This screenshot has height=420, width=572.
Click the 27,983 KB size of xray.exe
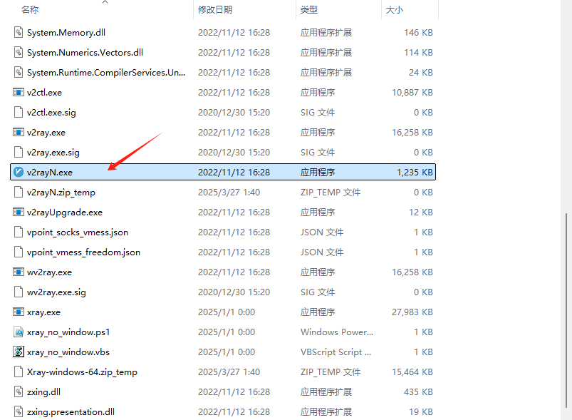(x=412, y=312)
